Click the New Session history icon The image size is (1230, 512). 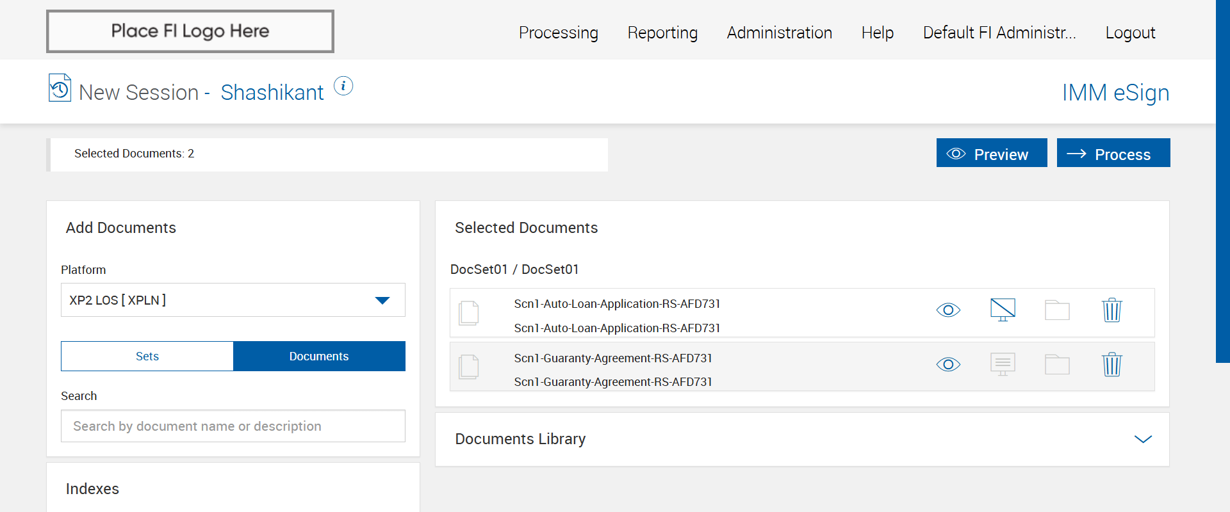[x=60, y=88]
